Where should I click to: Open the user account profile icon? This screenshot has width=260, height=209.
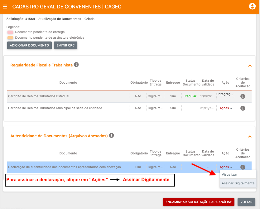[252, 7]
